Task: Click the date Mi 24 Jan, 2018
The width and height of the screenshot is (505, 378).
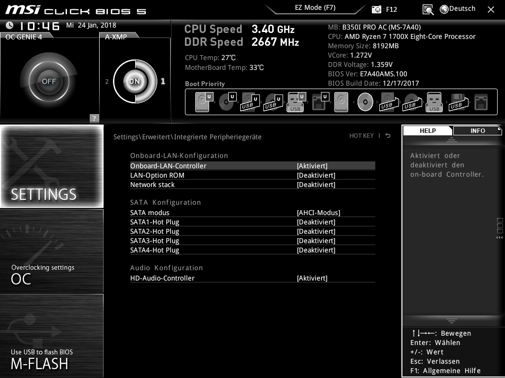Action: tap(91, 25)
